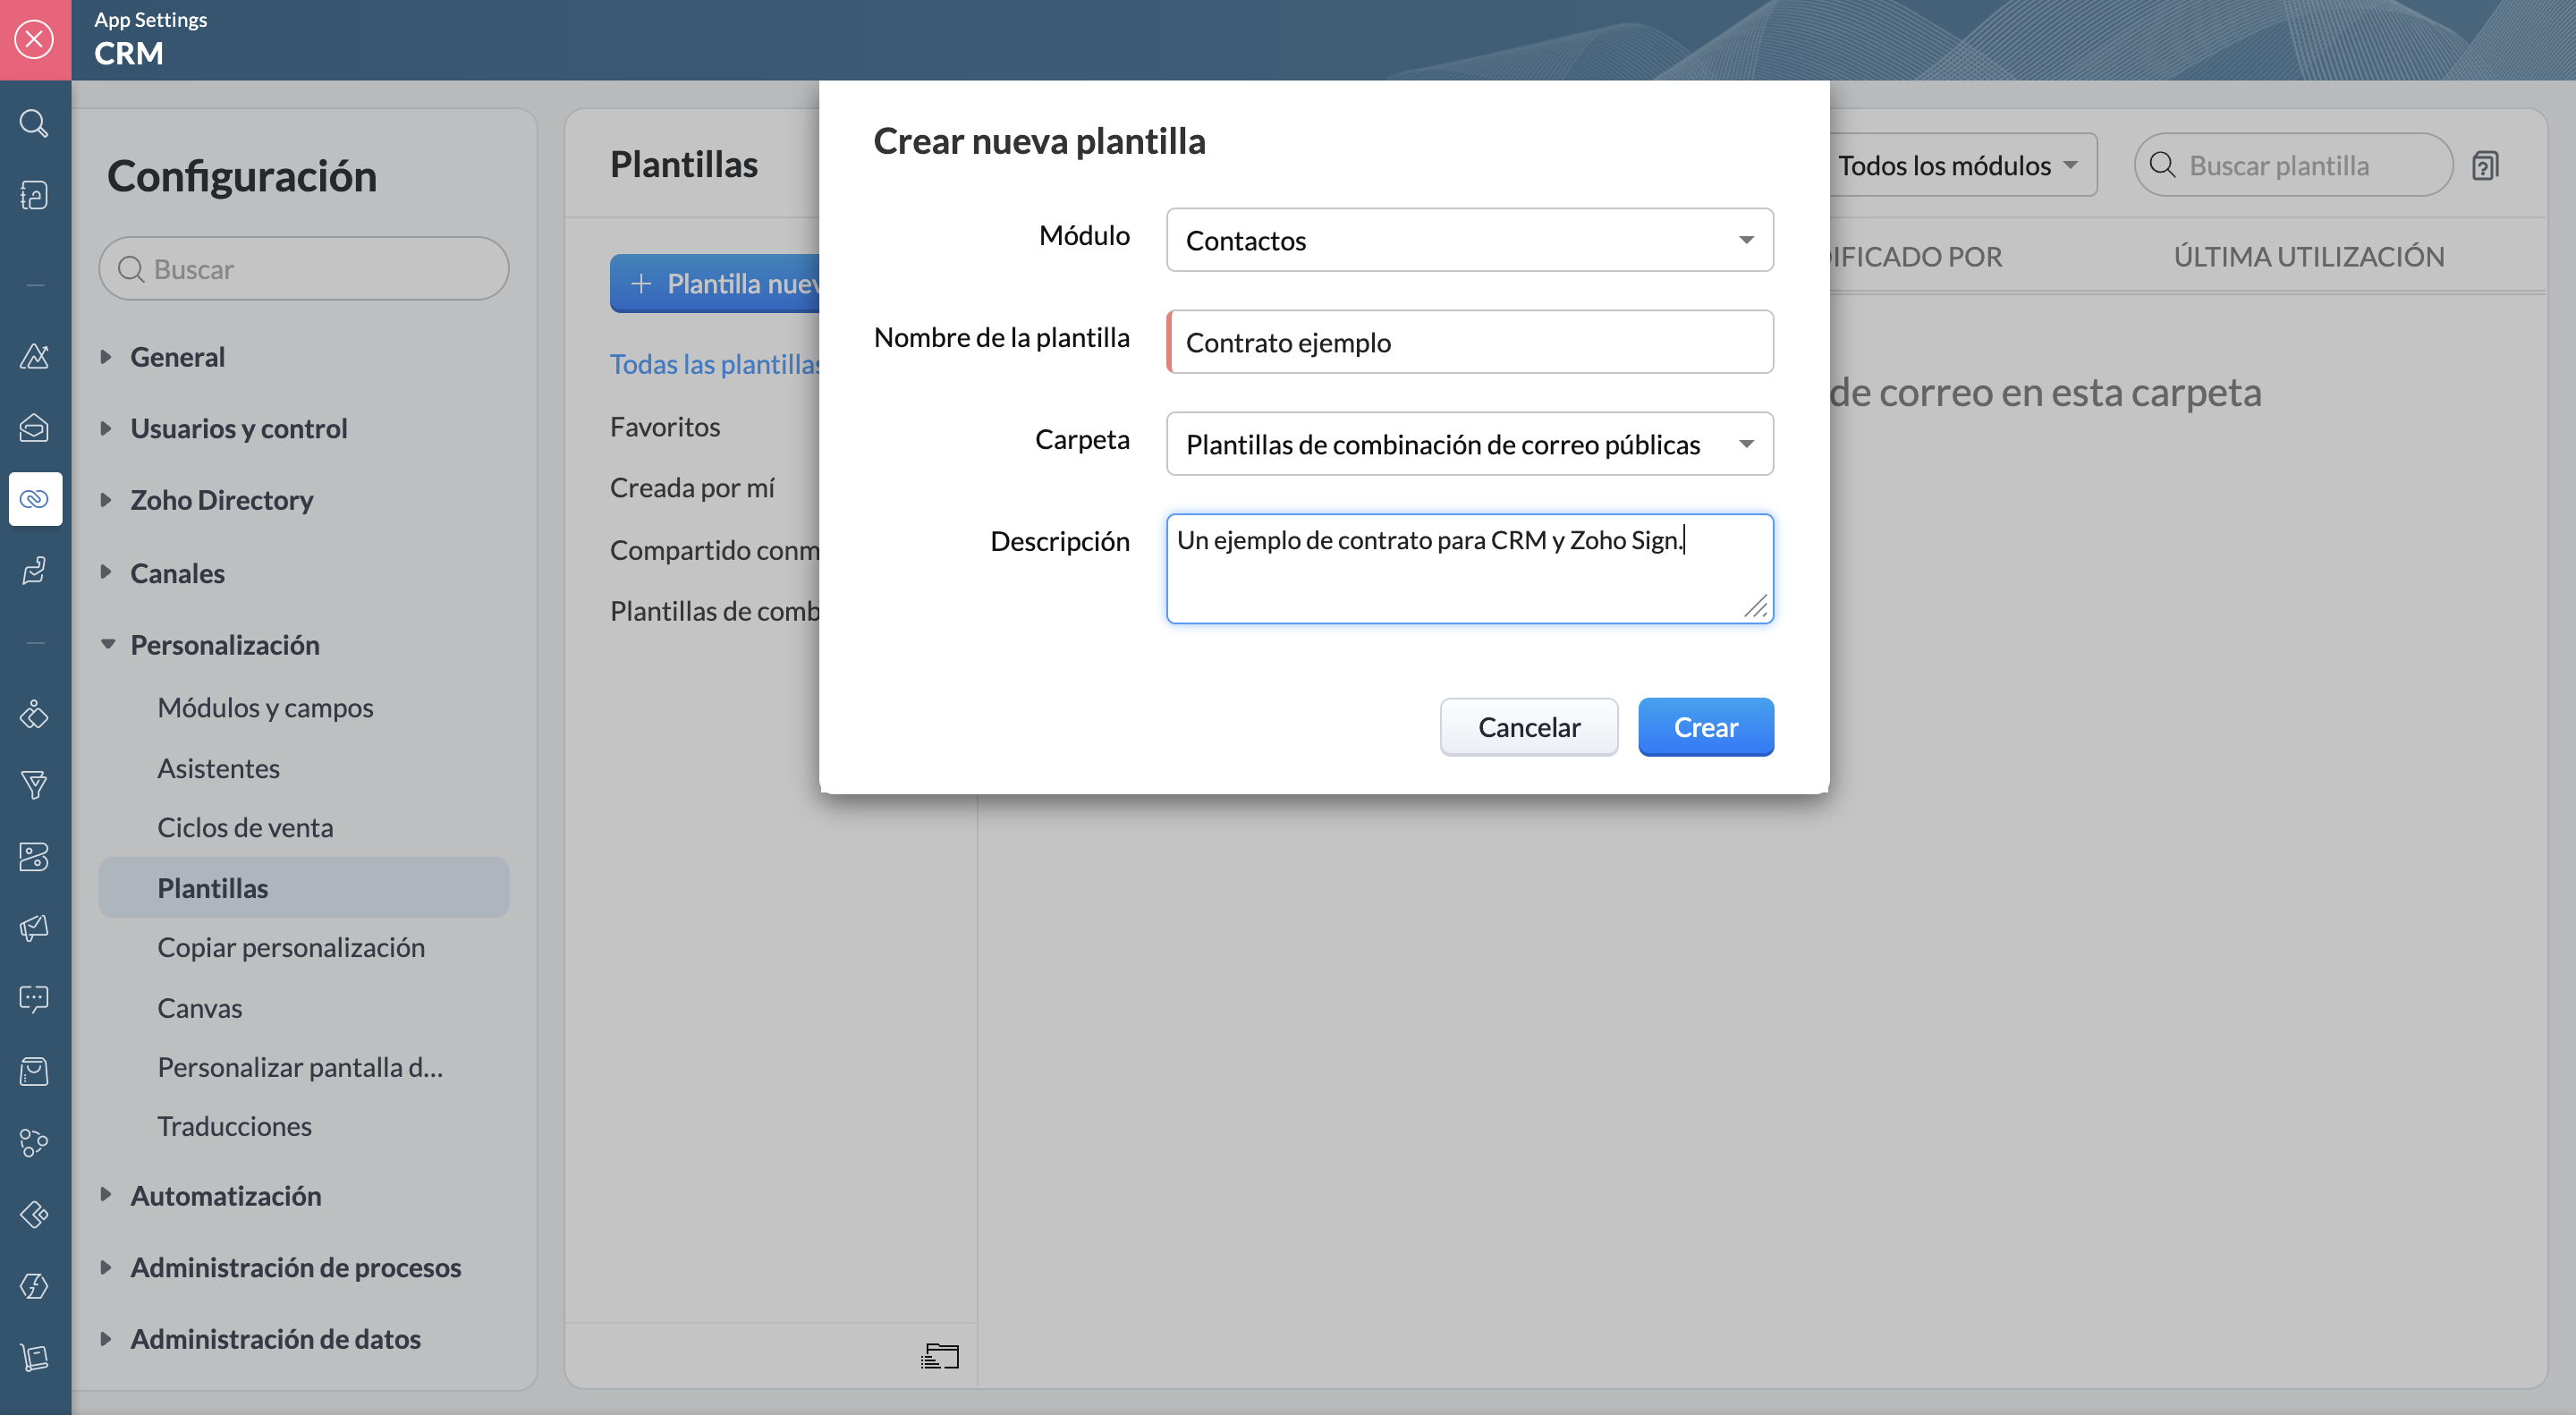Click the funnel icon in left rail
Viewport: 2576px width, 1415px height.
click(x=35, y=785)
